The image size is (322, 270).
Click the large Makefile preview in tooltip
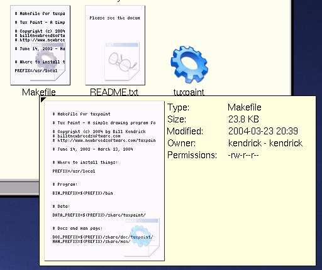(x=104, y=181)
